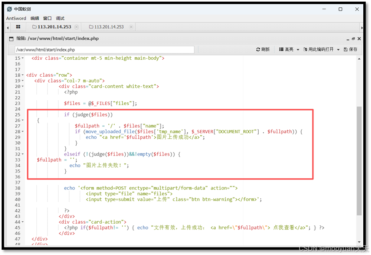Collapse code fold at line 44
Screen dimensions: 371x255
(x=23, y=222)
